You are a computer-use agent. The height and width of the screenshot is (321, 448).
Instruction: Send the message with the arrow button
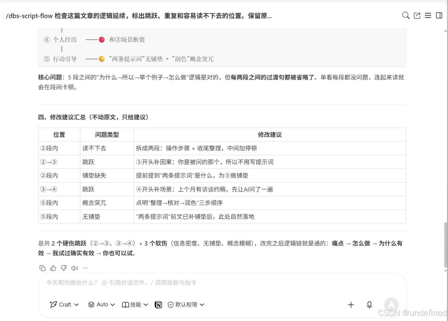[391, 305]
